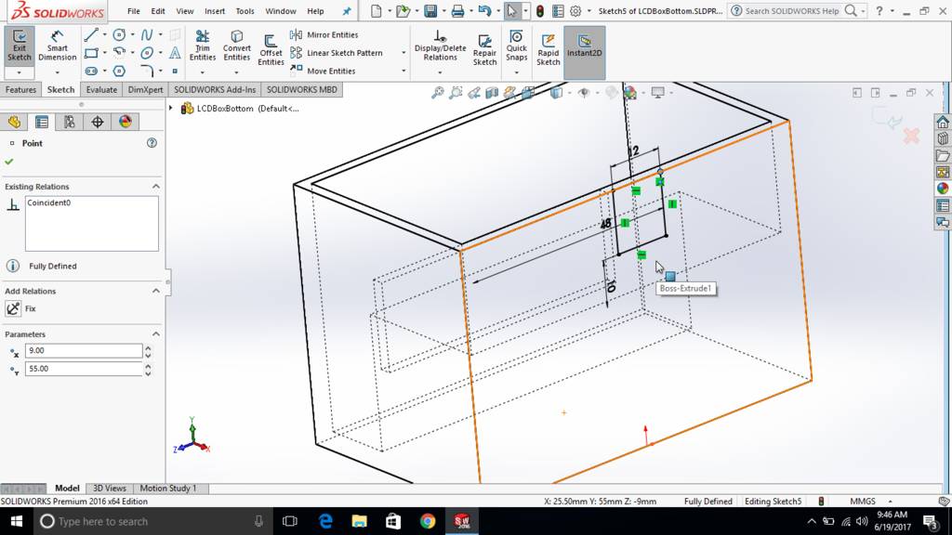Image resolution: width=952 pixels, height=535 pixels.
Task: Open the Motion Study 1 tab
Action: [168, 489]
